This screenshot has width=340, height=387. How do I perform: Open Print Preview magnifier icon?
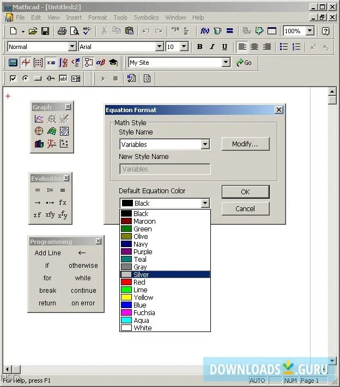74,31
